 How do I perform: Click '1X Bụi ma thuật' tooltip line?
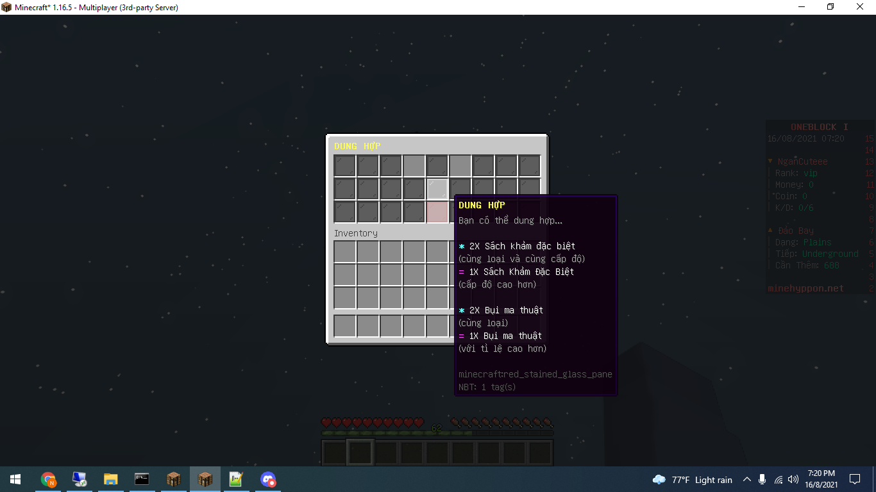(505, 336)
